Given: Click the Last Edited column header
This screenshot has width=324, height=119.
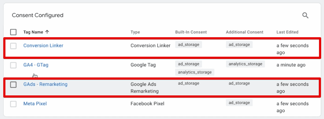Looking at the screenshot, I should tap(287, 32).
